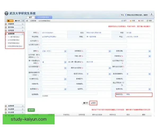The image size is (159, 127).
Task: Expand the 学位管理 section arrow
Action: point(23,112)
